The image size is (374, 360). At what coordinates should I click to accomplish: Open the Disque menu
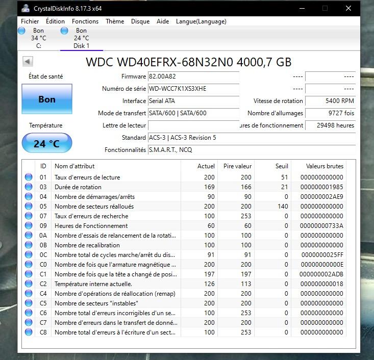point(140,21)
